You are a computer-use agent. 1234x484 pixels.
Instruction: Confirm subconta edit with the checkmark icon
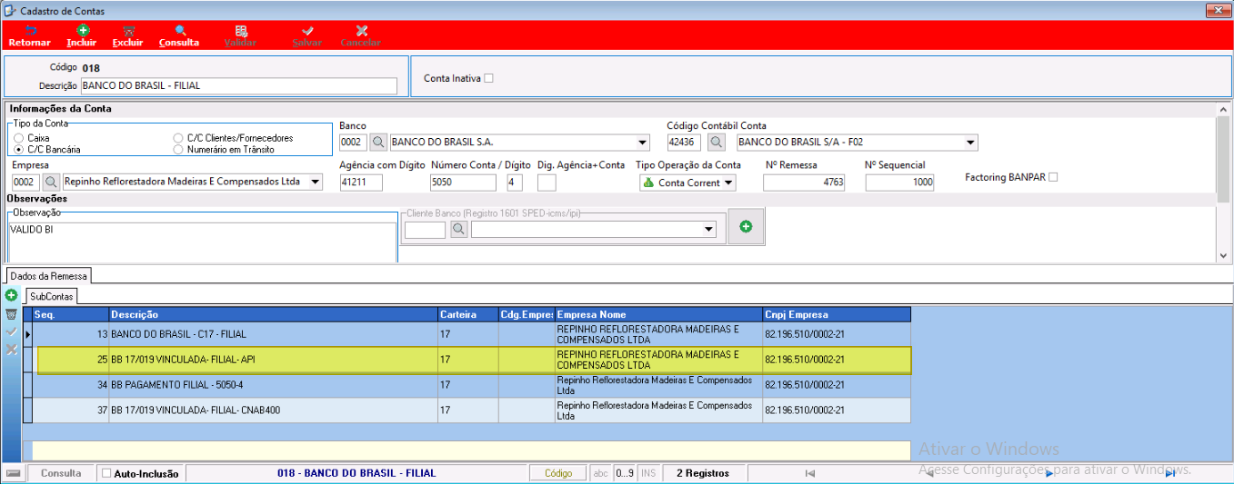point(11,331)
